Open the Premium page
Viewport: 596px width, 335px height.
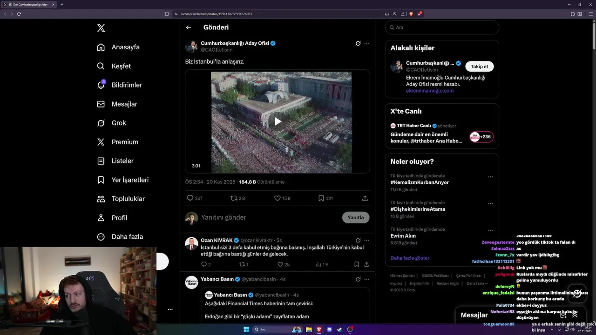coord(117,142)
